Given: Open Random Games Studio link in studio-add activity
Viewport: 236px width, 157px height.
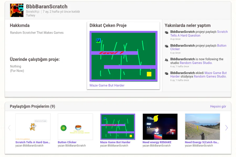Looking at the screenshot, I should click(210, 76).
